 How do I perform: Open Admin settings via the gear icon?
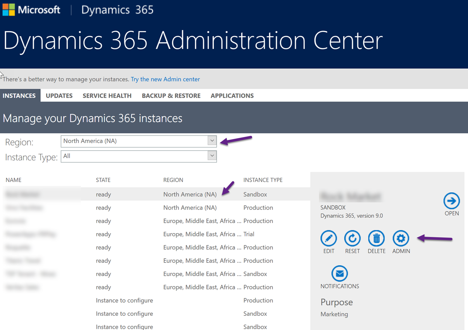coord(401,238)
